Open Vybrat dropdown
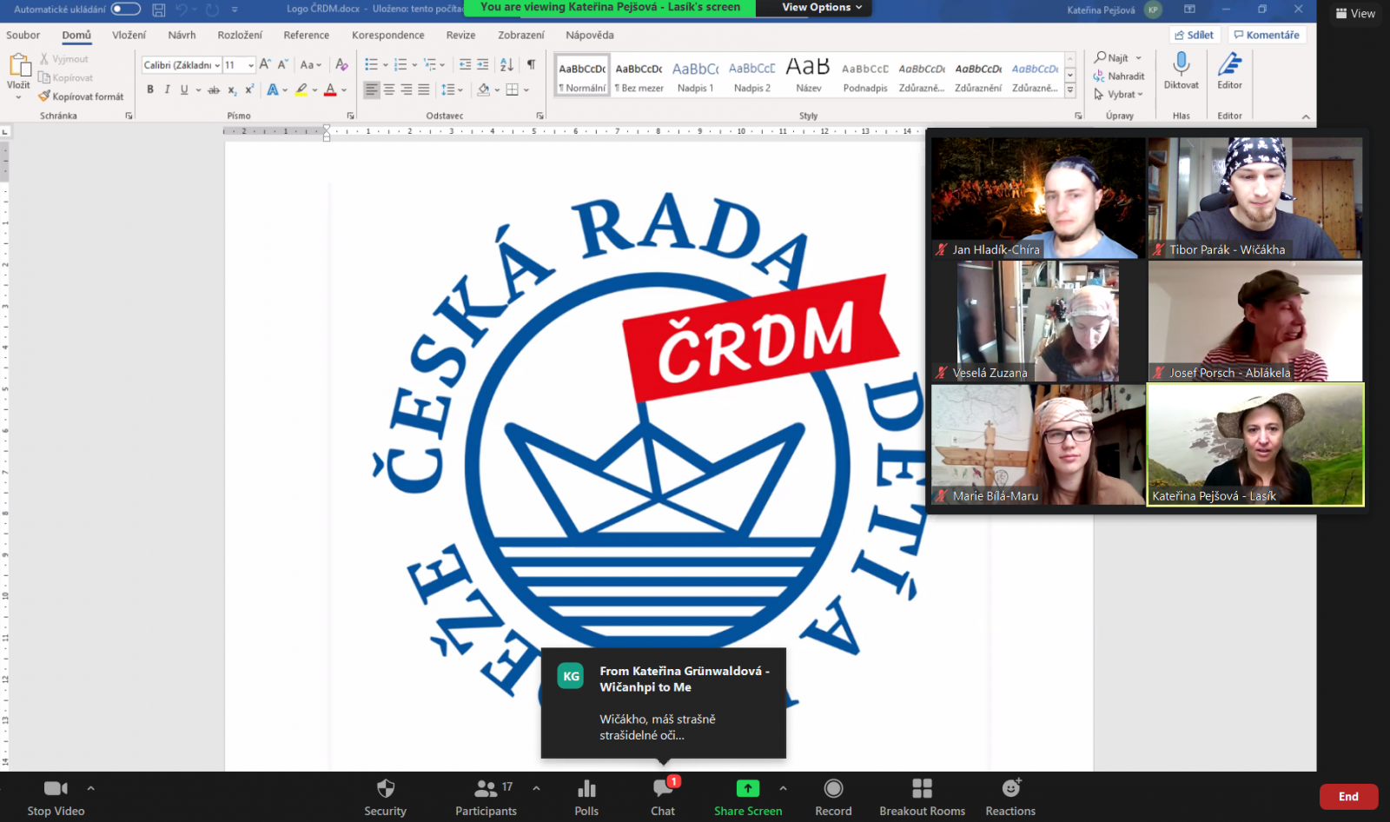 tap(1118, 94)
